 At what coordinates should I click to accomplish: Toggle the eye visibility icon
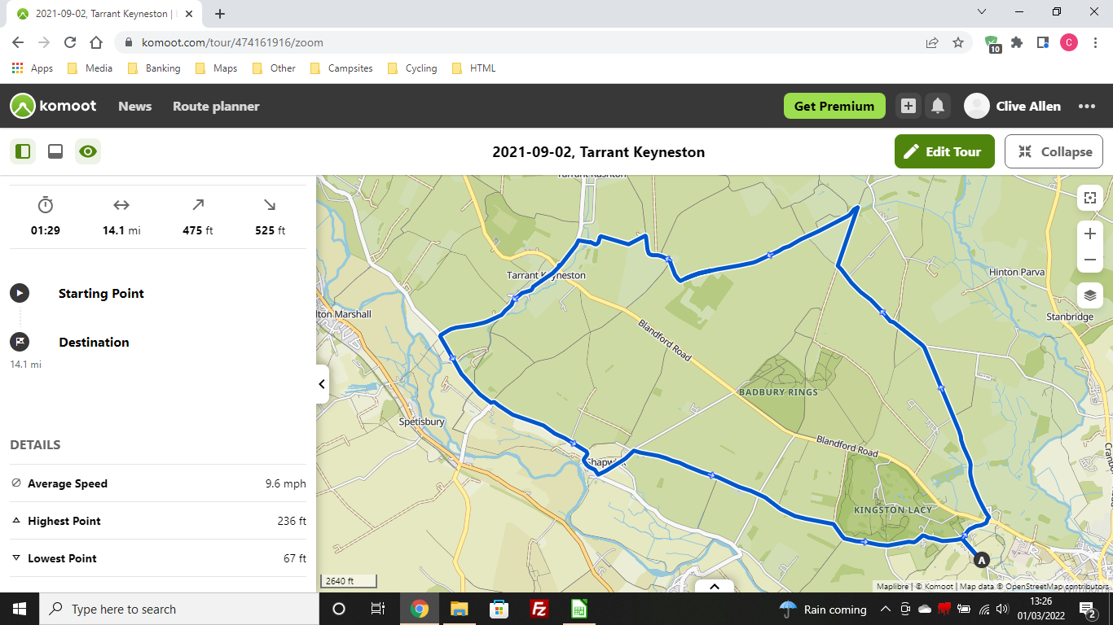(88, 151)
